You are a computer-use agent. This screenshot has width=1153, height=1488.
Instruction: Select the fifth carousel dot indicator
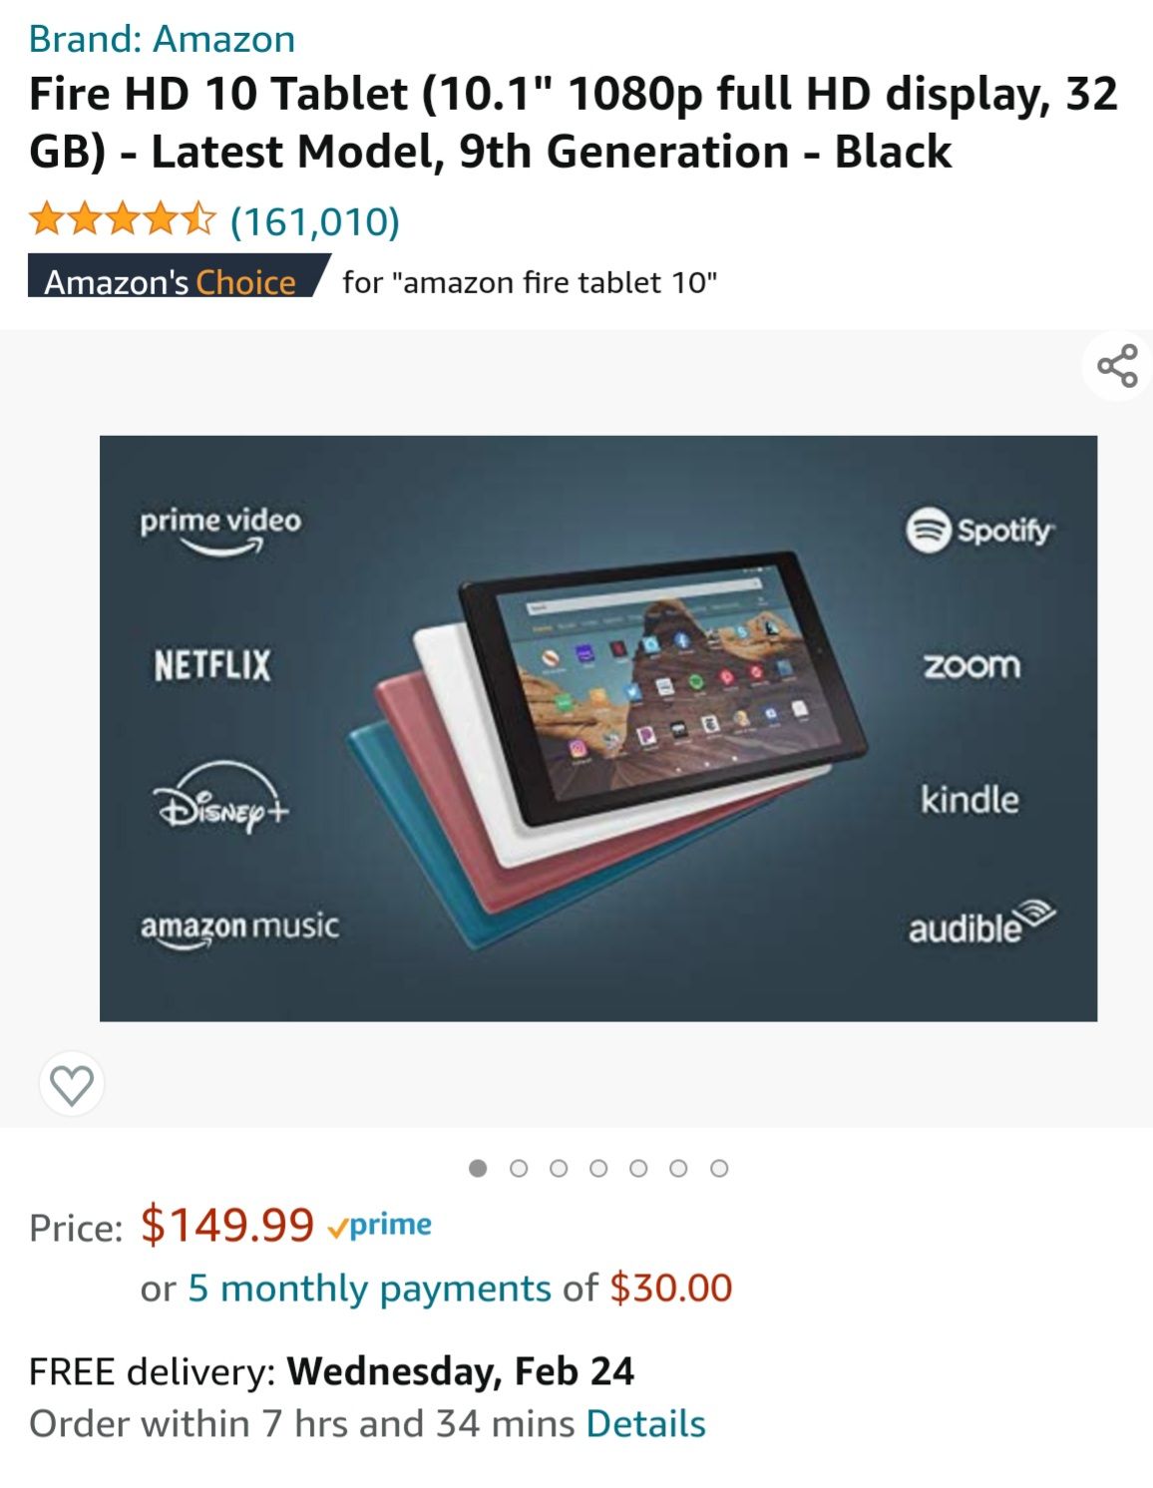638,1168
